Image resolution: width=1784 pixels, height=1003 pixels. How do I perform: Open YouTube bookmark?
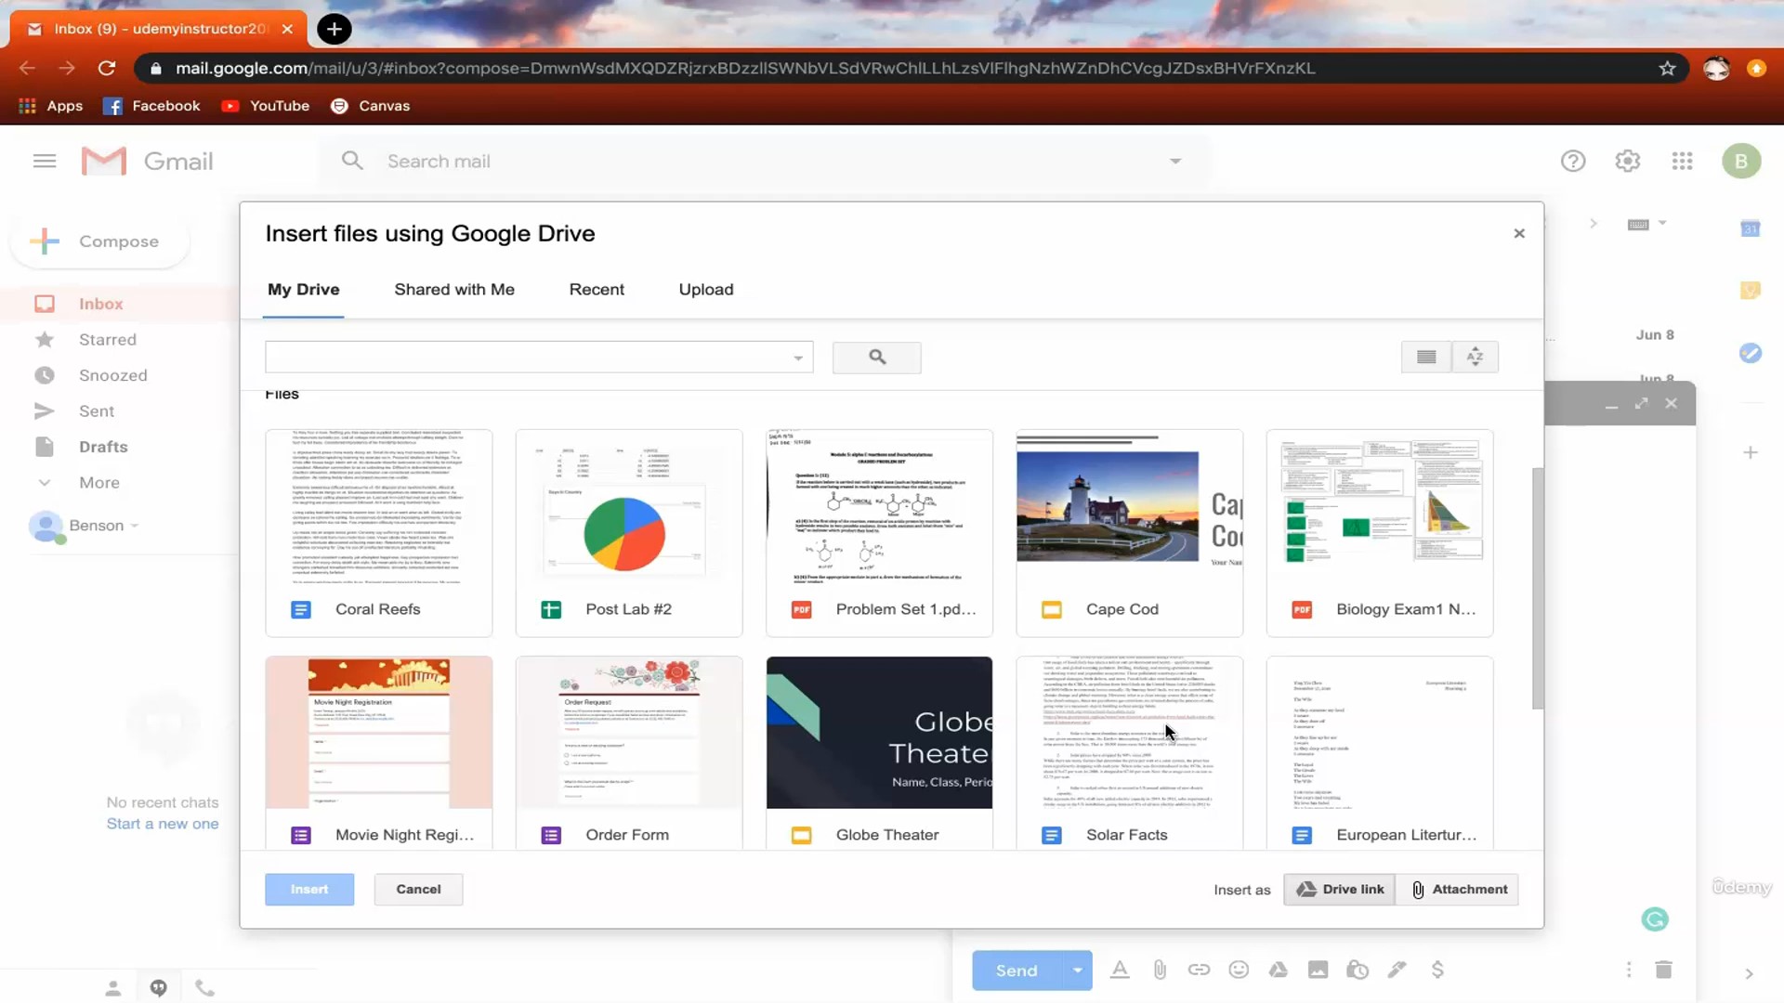[x=266, y=106]
